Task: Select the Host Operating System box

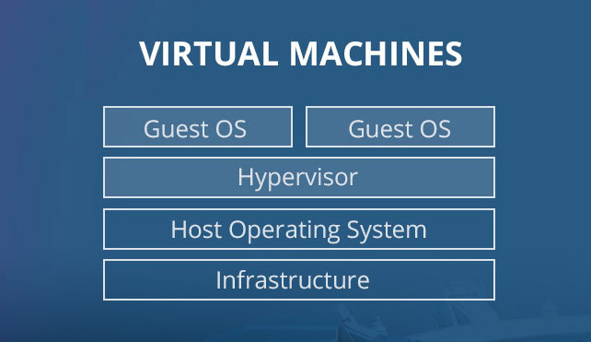Action: pos(299,229)
